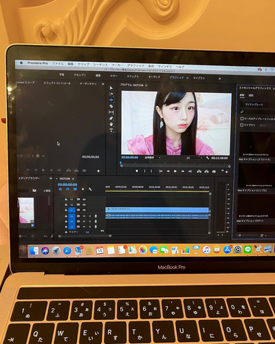
Task: Export frame with camera icon
Action: coord(214,171)
